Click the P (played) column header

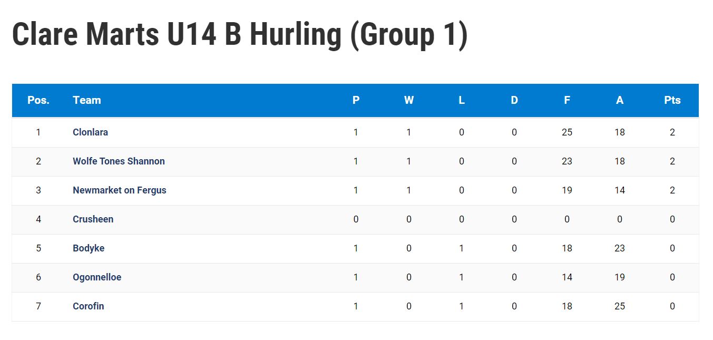pos(356,100)
